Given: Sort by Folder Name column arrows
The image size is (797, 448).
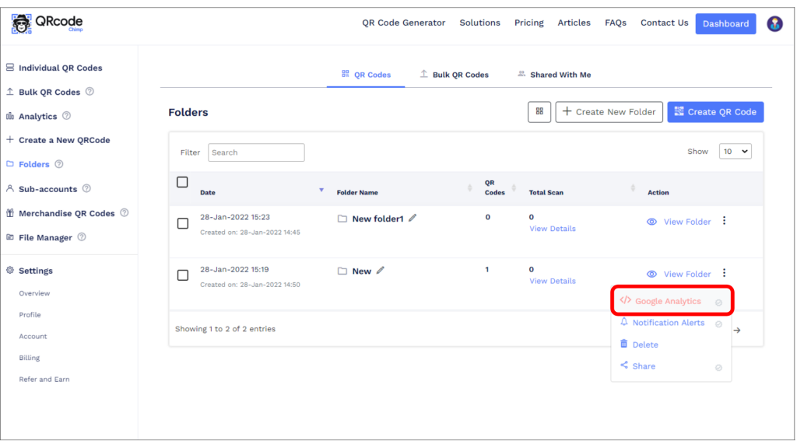Looking at the screenshot, I should coord(469,188).
